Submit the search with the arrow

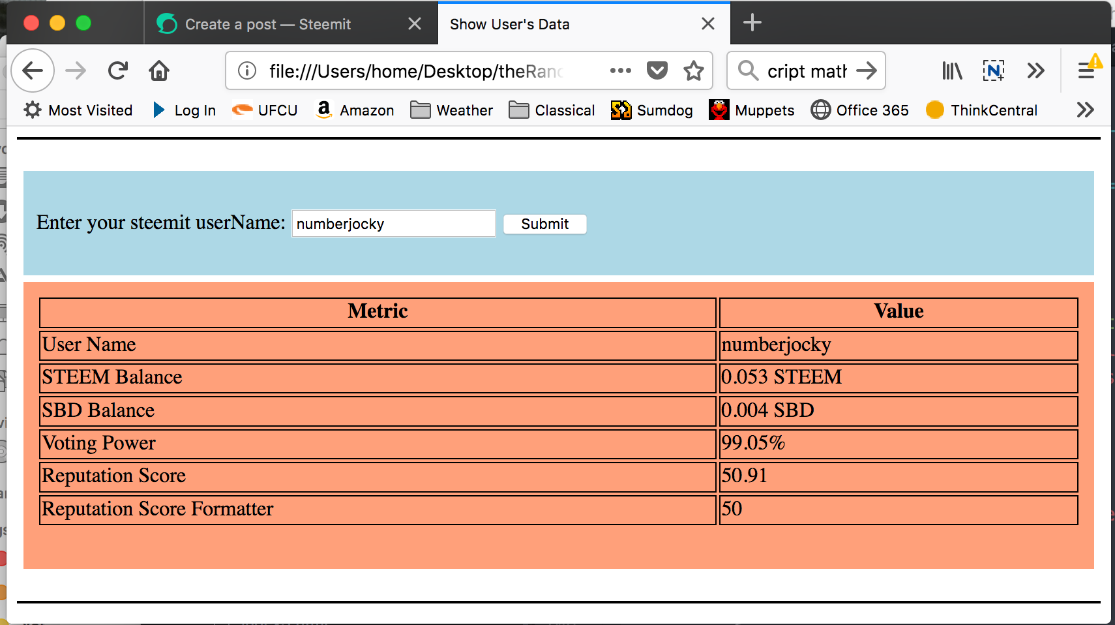867,70
